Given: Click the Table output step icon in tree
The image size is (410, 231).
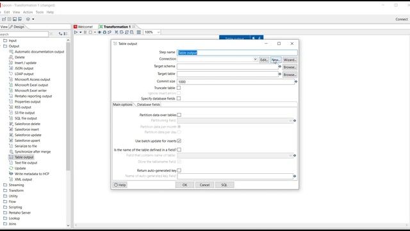Looking at the screenshot, I should [x=11, y=157].
